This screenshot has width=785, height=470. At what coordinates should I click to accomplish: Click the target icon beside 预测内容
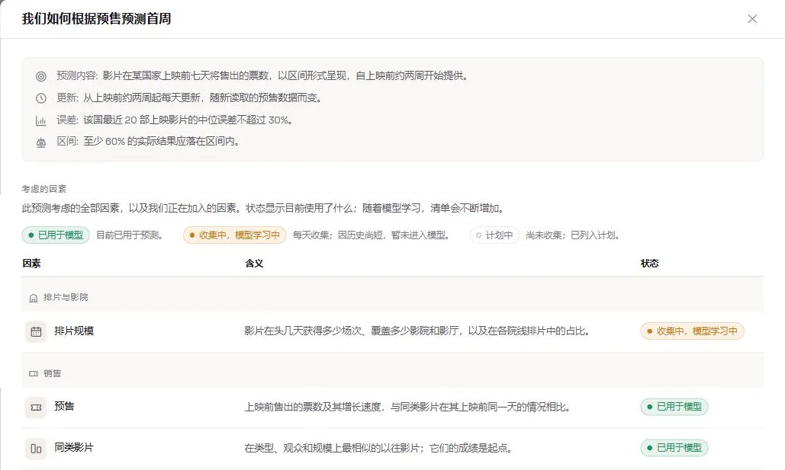click(x=41, y=76)
